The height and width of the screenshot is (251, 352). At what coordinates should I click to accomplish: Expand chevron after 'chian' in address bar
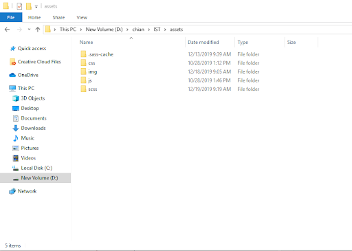pos(149,30)
